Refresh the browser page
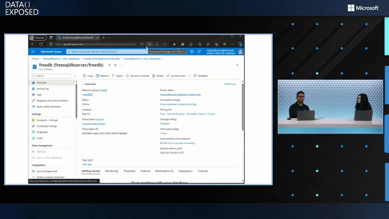 click(x=41, y=44)
